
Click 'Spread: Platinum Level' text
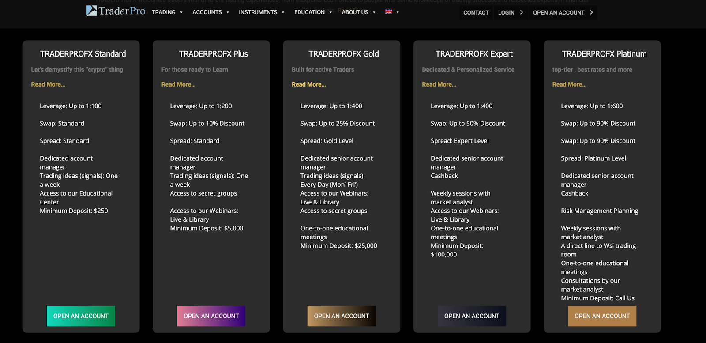click(593, 158)
